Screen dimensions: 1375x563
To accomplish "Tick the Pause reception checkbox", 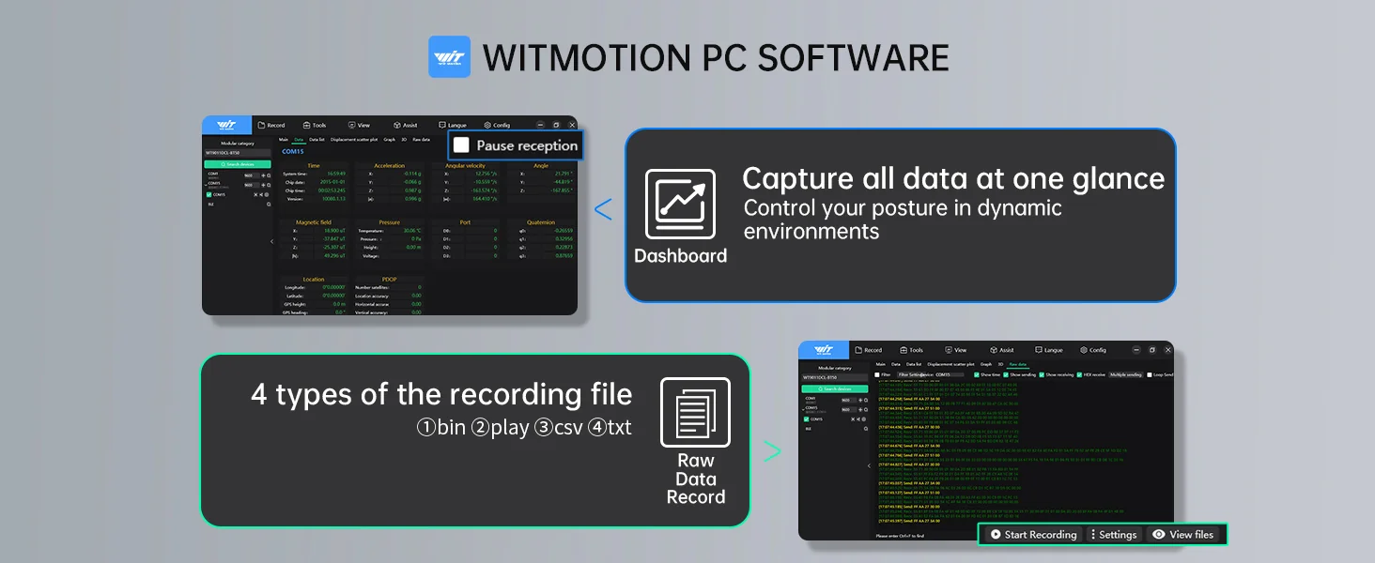I will pos(461,145).
